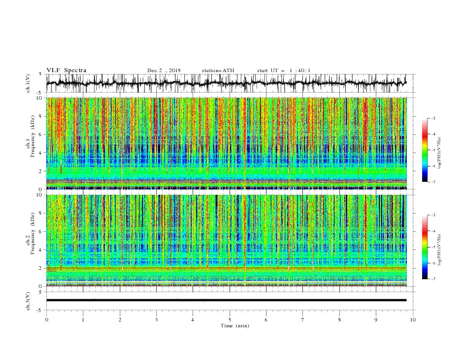Click the "ch.3(V)" axis label

(x=28, y=301)
